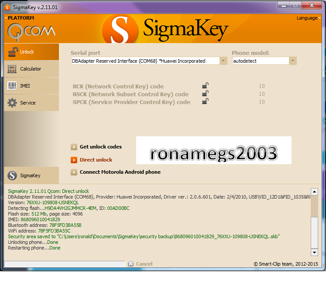Click WiFi address 78F5FD3BA55C line
Viewport: 326px width, 290px height.
click(x=39, y=231)
